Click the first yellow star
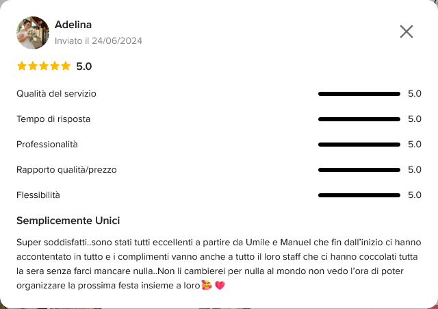Image resolution: width=438 pixels, height=309 pixels. (x=22, y=66)
